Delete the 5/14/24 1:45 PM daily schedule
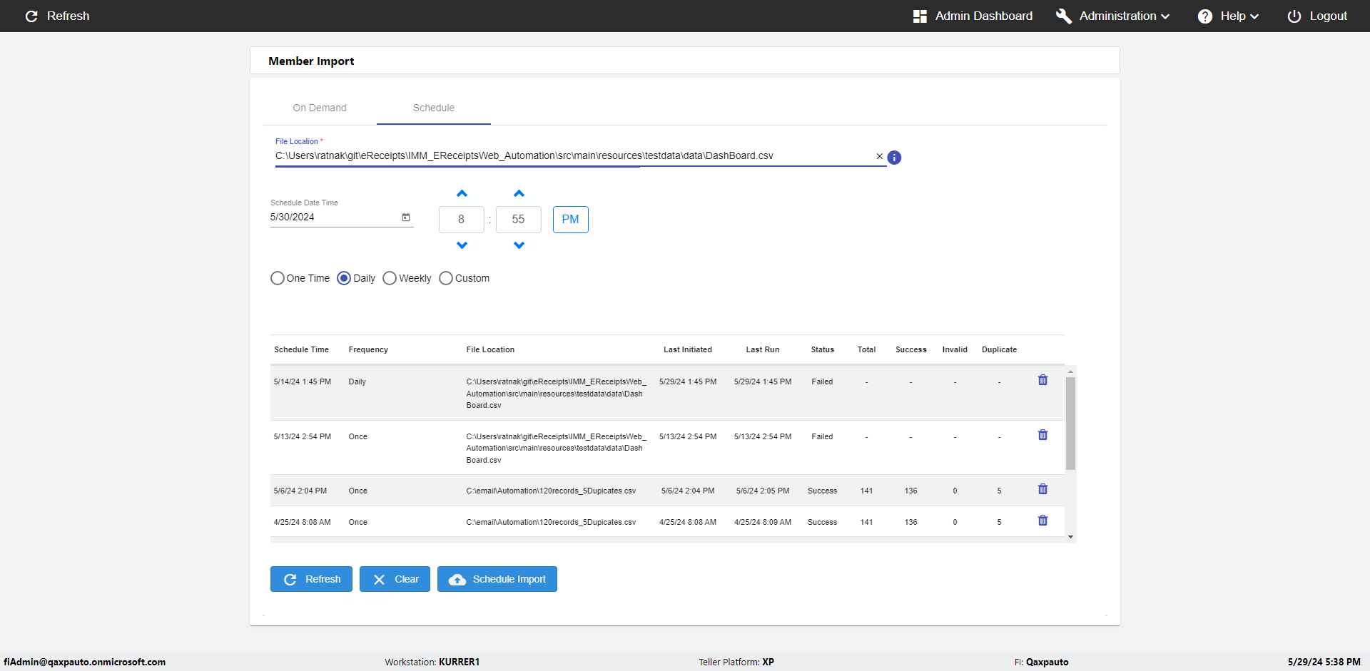Viewport: 1370px width, 671px height. tap(1042, 380)
